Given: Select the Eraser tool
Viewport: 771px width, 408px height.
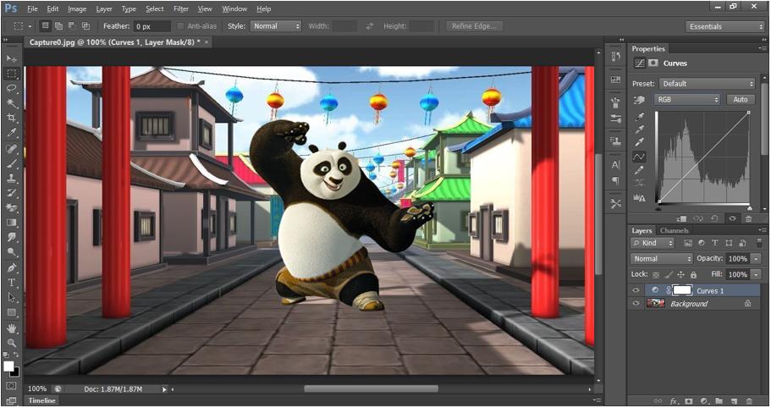Looking at the screenshot, I should point(12,207).
